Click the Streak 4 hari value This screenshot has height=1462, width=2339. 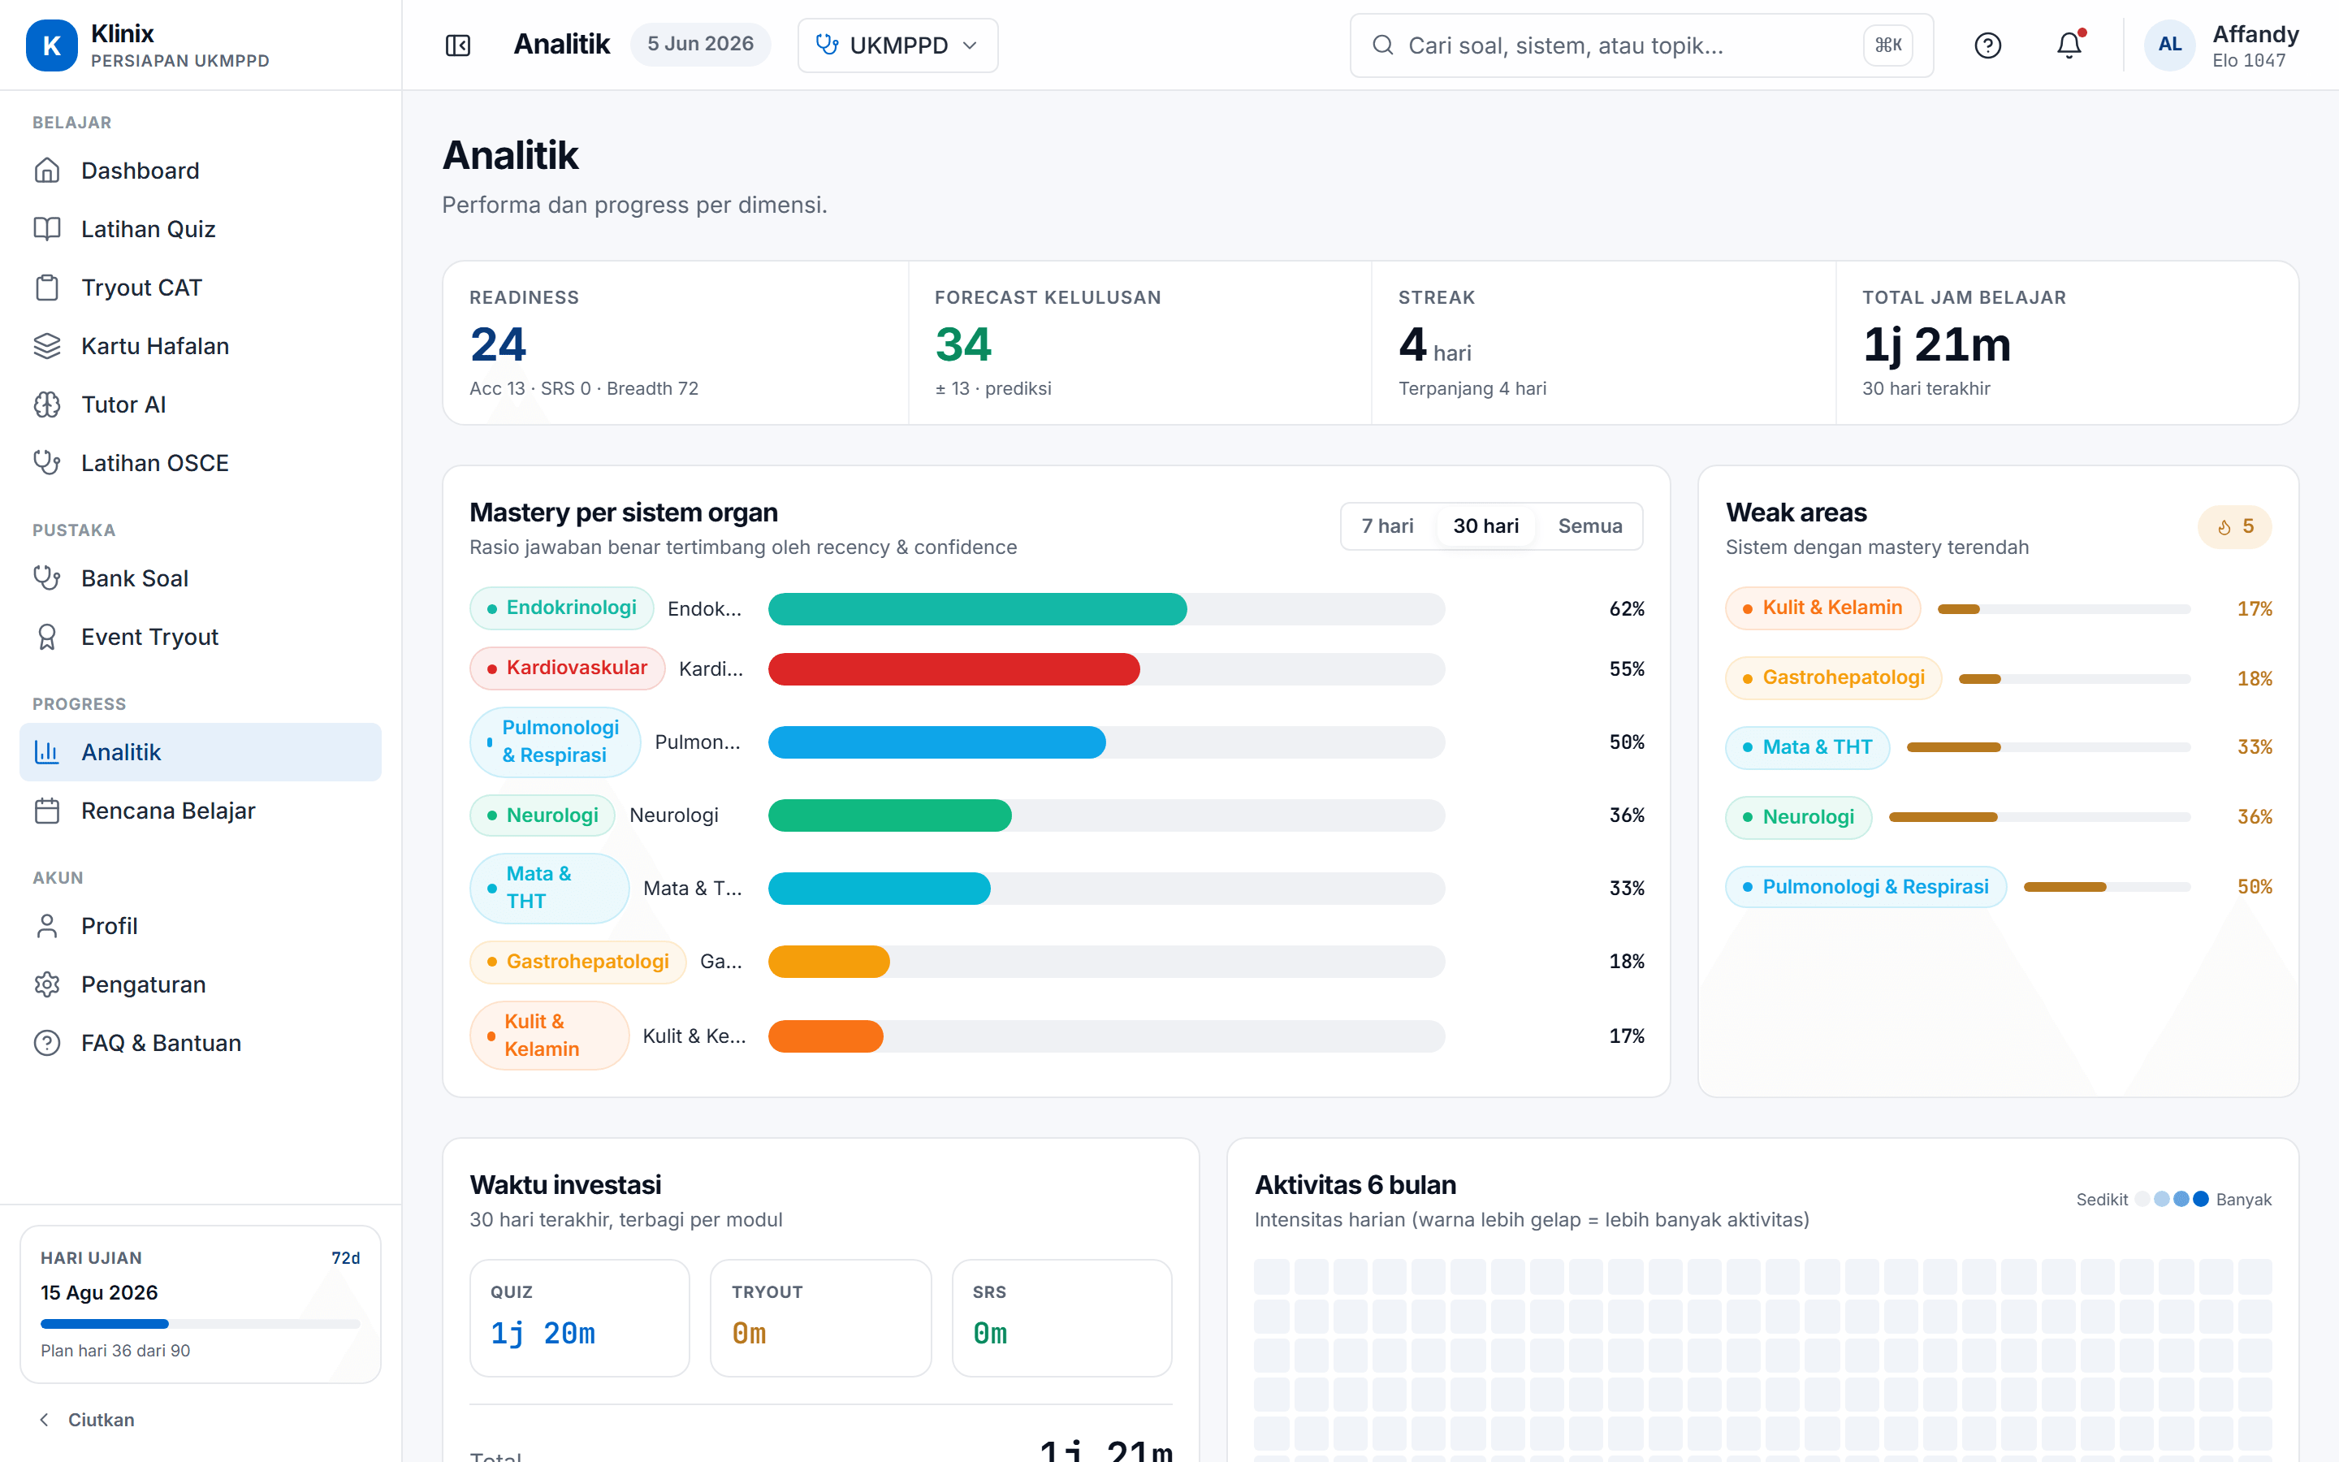[1434, 346]
